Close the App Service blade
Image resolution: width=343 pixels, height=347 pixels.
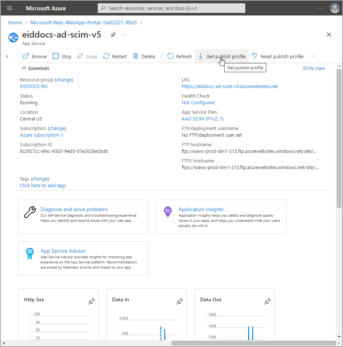[329, 35]
